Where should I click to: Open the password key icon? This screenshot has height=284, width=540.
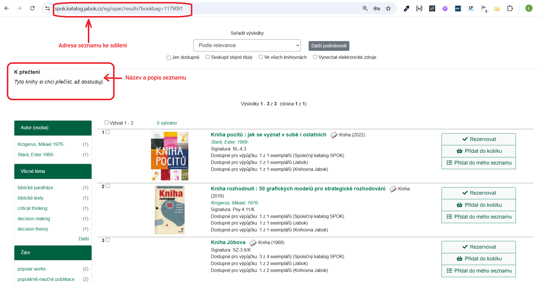click(x=377, y=9)
